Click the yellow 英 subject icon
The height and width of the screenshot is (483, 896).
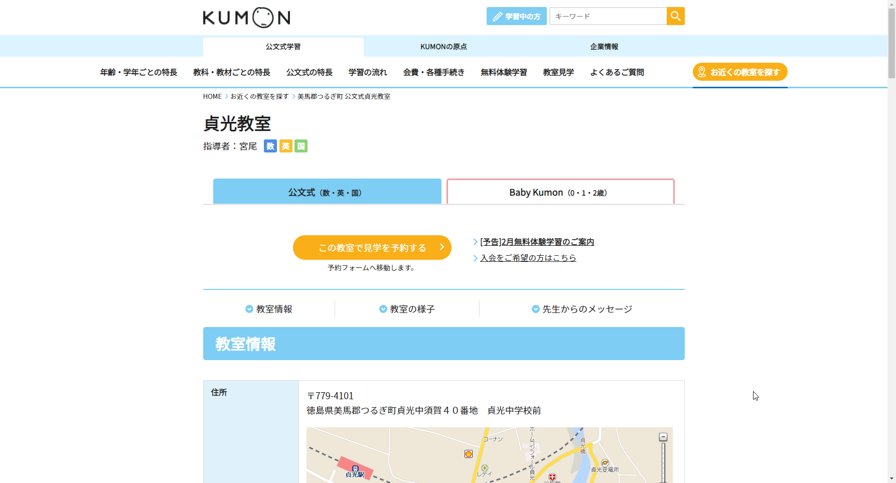(x=286, y=146)
